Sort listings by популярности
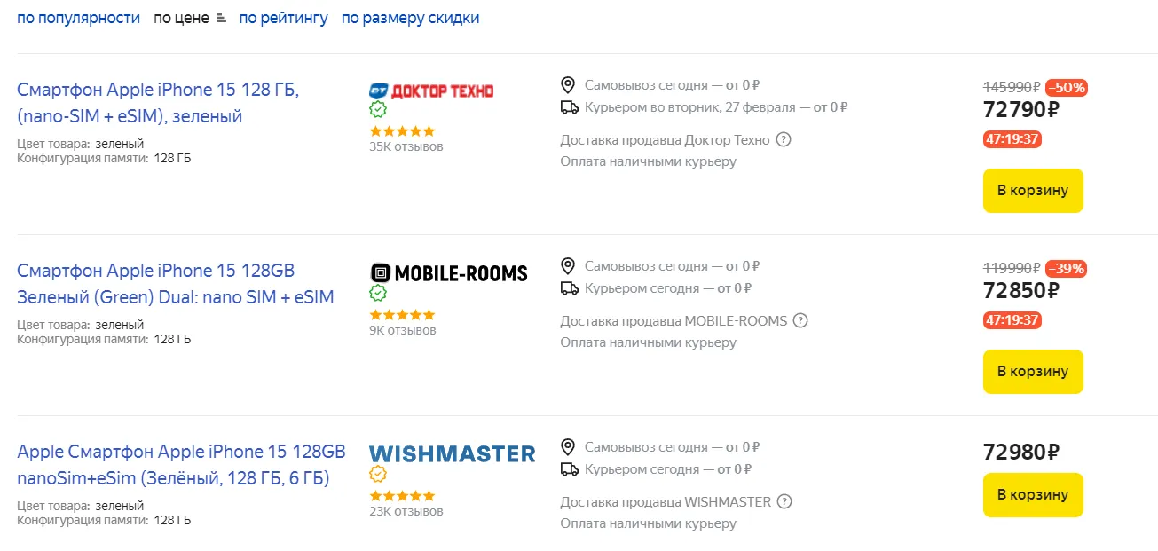The image size is (1158, 551). (78, 18)
